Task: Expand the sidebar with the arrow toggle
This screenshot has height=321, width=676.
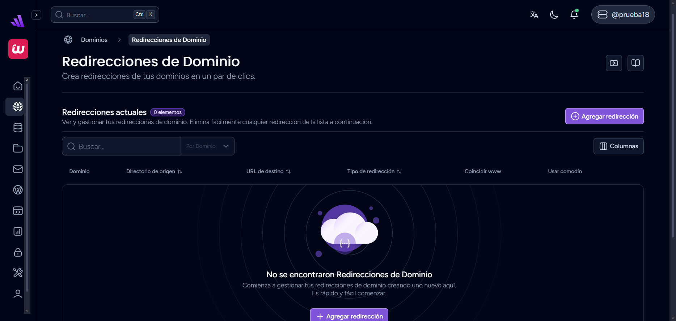Action: 36,15
